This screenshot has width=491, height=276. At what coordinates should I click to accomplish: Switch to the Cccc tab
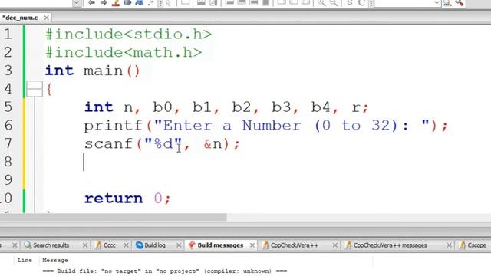109,245
